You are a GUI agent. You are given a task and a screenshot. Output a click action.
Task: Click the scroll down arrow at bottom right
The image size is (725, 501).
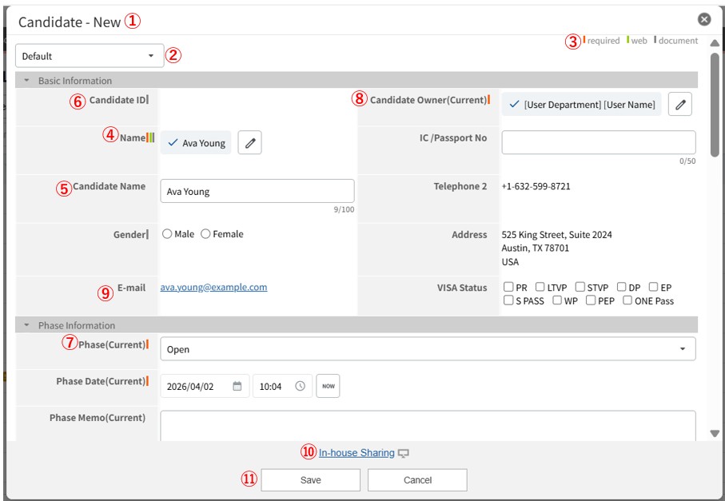tap(715, 433)
